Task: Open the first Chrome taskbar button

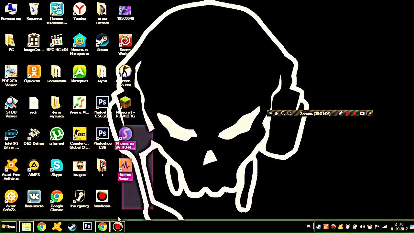Action: coord(41,227)
